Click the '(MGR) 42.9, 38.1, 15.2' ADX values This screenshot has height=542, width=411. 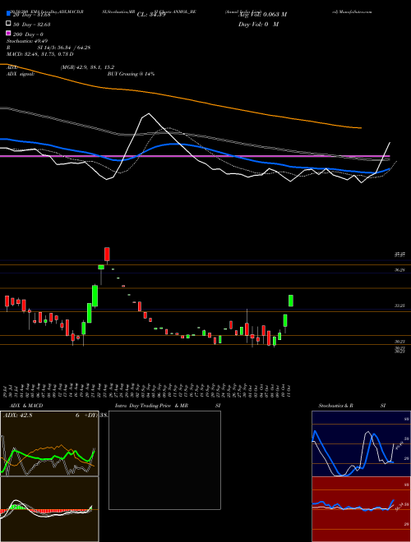tap(87, 67)
